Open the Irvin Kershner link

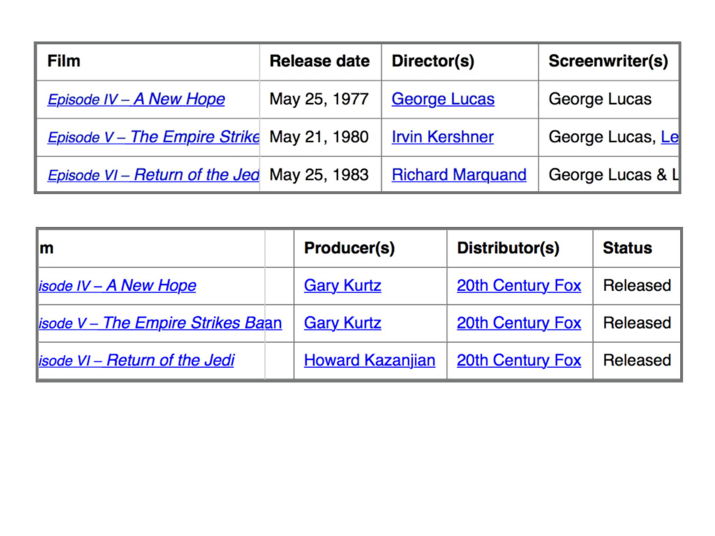tap(442, 137)
